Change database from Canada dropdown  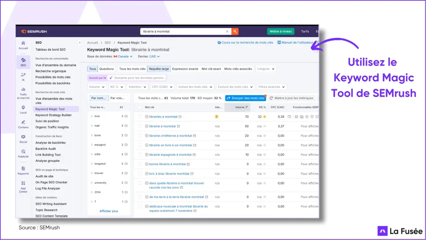click(123, 56)
